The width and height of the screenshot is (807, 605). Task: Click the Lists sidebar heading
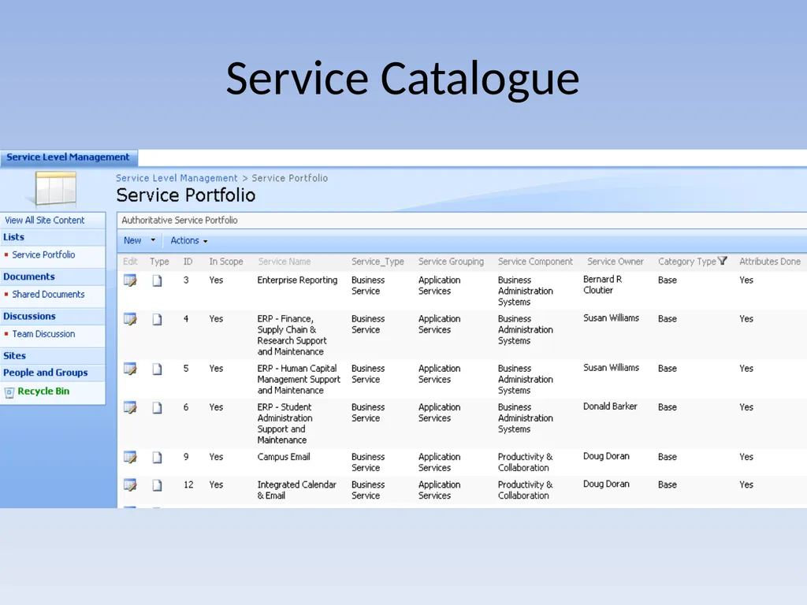[14, 237]
